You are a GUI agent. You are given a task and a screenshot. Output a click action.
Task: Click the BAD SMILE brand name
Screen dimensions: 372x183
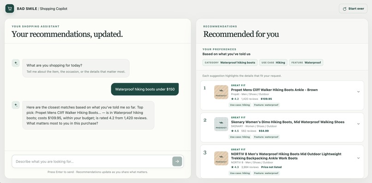coord(27,9)
